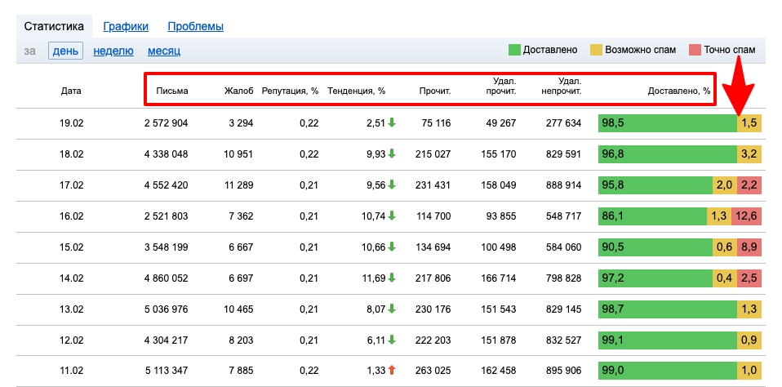Click green 98,5 delivered bar
Viewport: 782px width, 387px height.
667,123
